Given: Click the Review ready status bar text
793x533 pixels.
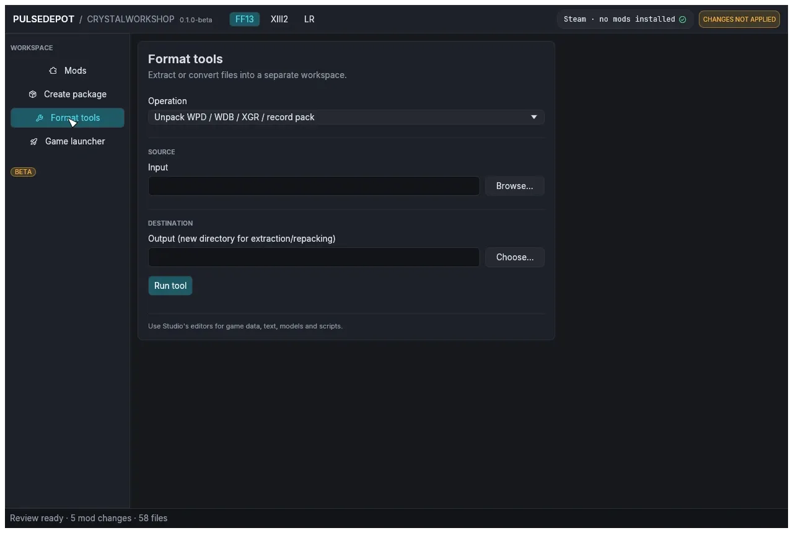Looking at the screenshot, I should click(89, 518).
